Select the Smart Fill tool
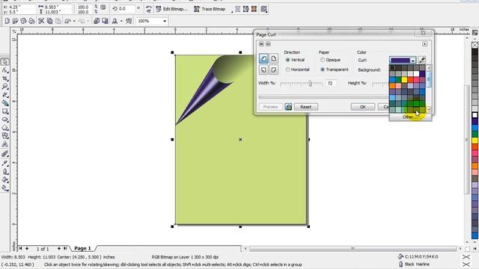 (5, 103)
